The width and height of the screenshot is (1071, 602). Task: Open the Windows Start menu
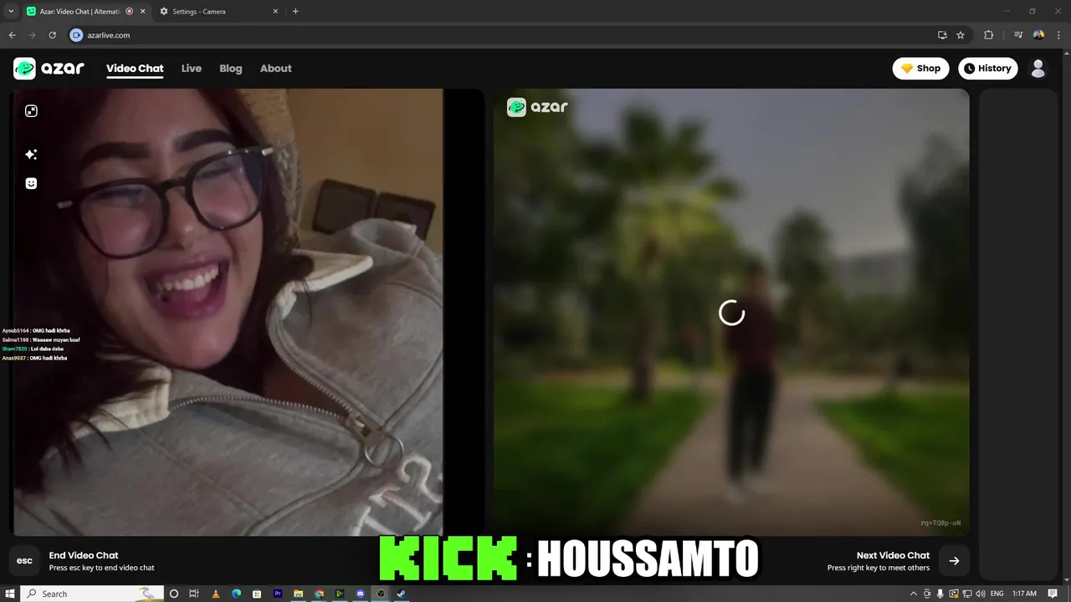tap(10, 594)
